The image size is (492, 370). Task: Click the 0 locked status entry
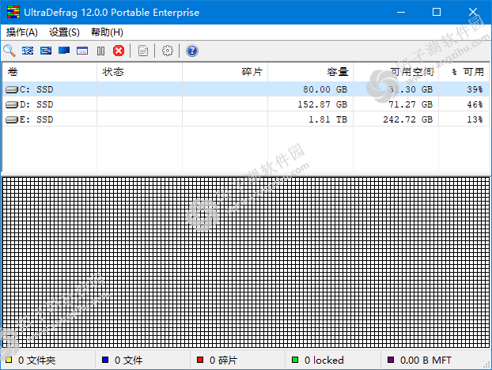(324, 361)
